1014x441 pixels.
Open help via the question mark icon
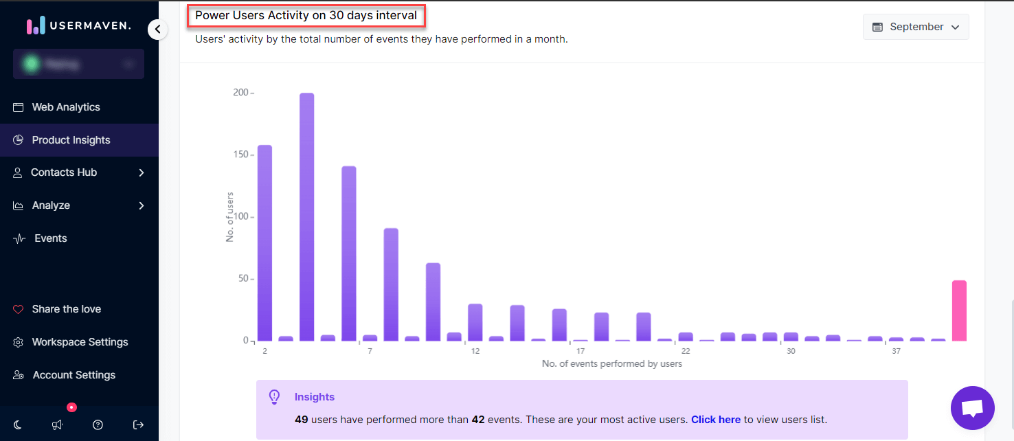pos(98,425)
